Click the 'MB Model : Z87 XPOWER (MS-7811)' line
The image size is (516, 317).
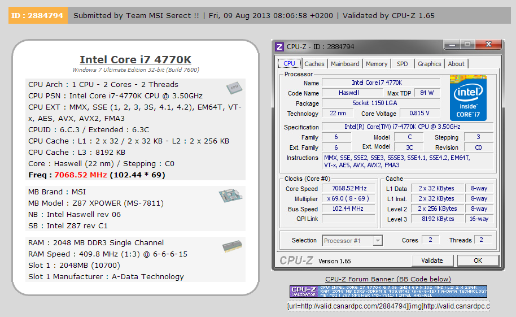[96, 203]
